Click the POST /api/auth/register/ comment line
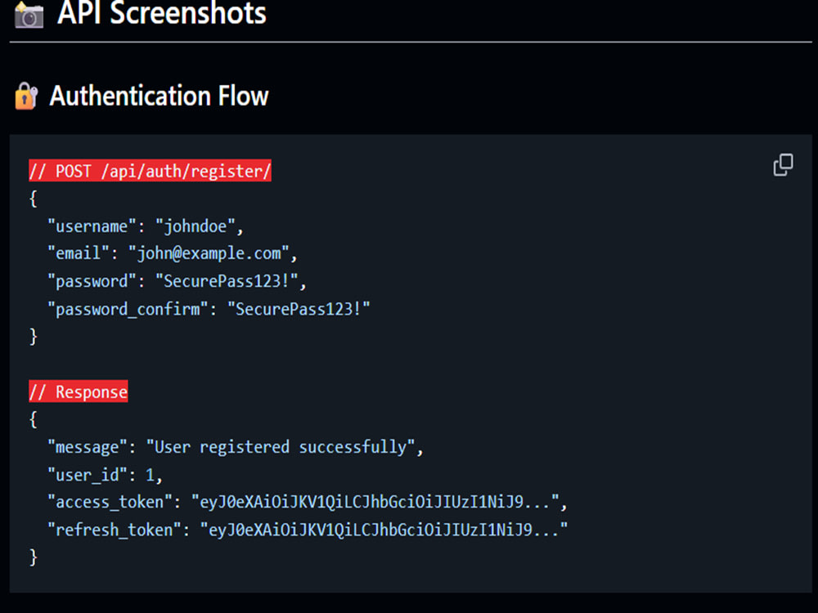The width and height of the screenshot is (818, 613). [x=151, y=171]
